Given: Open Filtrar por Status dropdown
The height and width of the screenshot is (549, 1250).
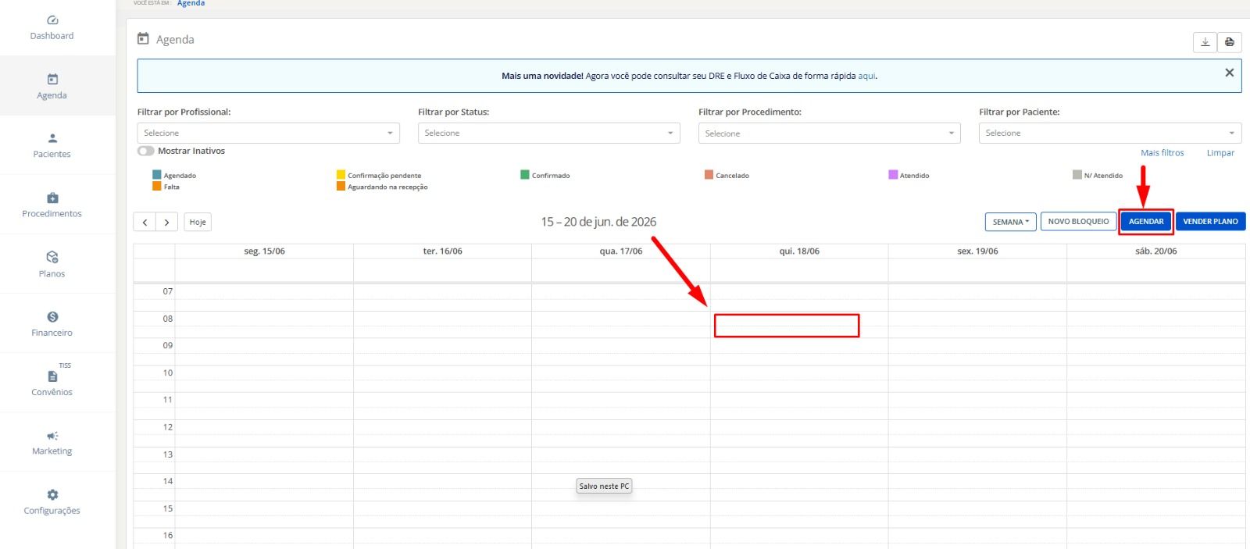Looking at the screenshot, I should [x=548, y=133].
